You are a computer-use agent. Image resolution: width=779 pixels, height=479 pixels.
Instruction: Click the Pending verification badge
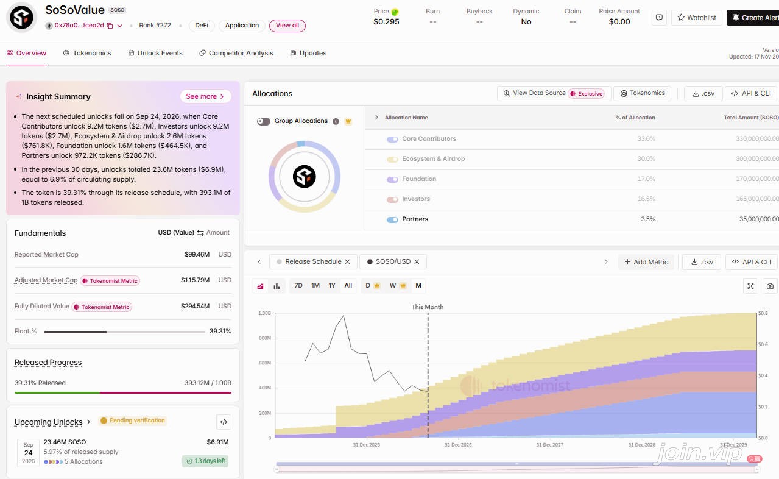pyautogui.click(x=133, y=420)
